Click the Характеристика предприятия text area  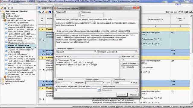point(97,25)
